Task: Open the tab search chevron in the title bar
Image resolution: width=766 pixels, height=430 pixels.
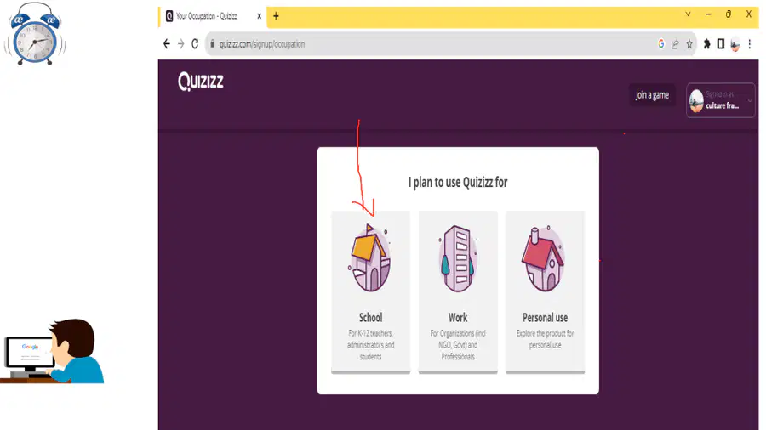Action: [x=688, y=14]
